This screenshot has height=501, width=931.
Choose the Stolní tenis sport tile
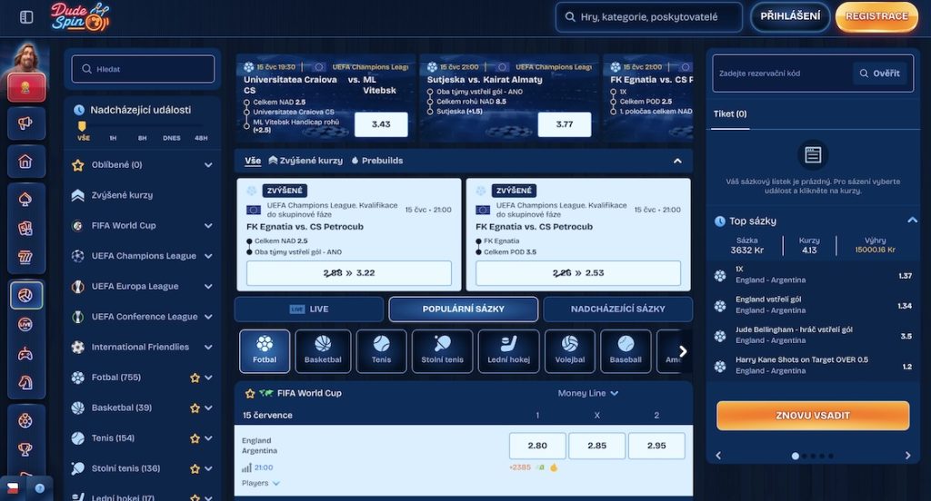coord(443,351)
